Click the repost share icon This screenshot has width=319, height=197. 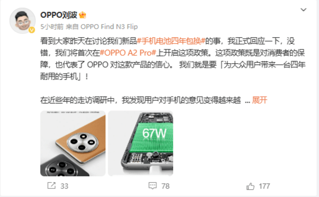(51, 185)
